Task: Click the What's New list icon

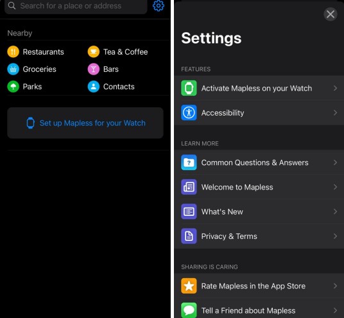Action: click(x=189, y=212)
